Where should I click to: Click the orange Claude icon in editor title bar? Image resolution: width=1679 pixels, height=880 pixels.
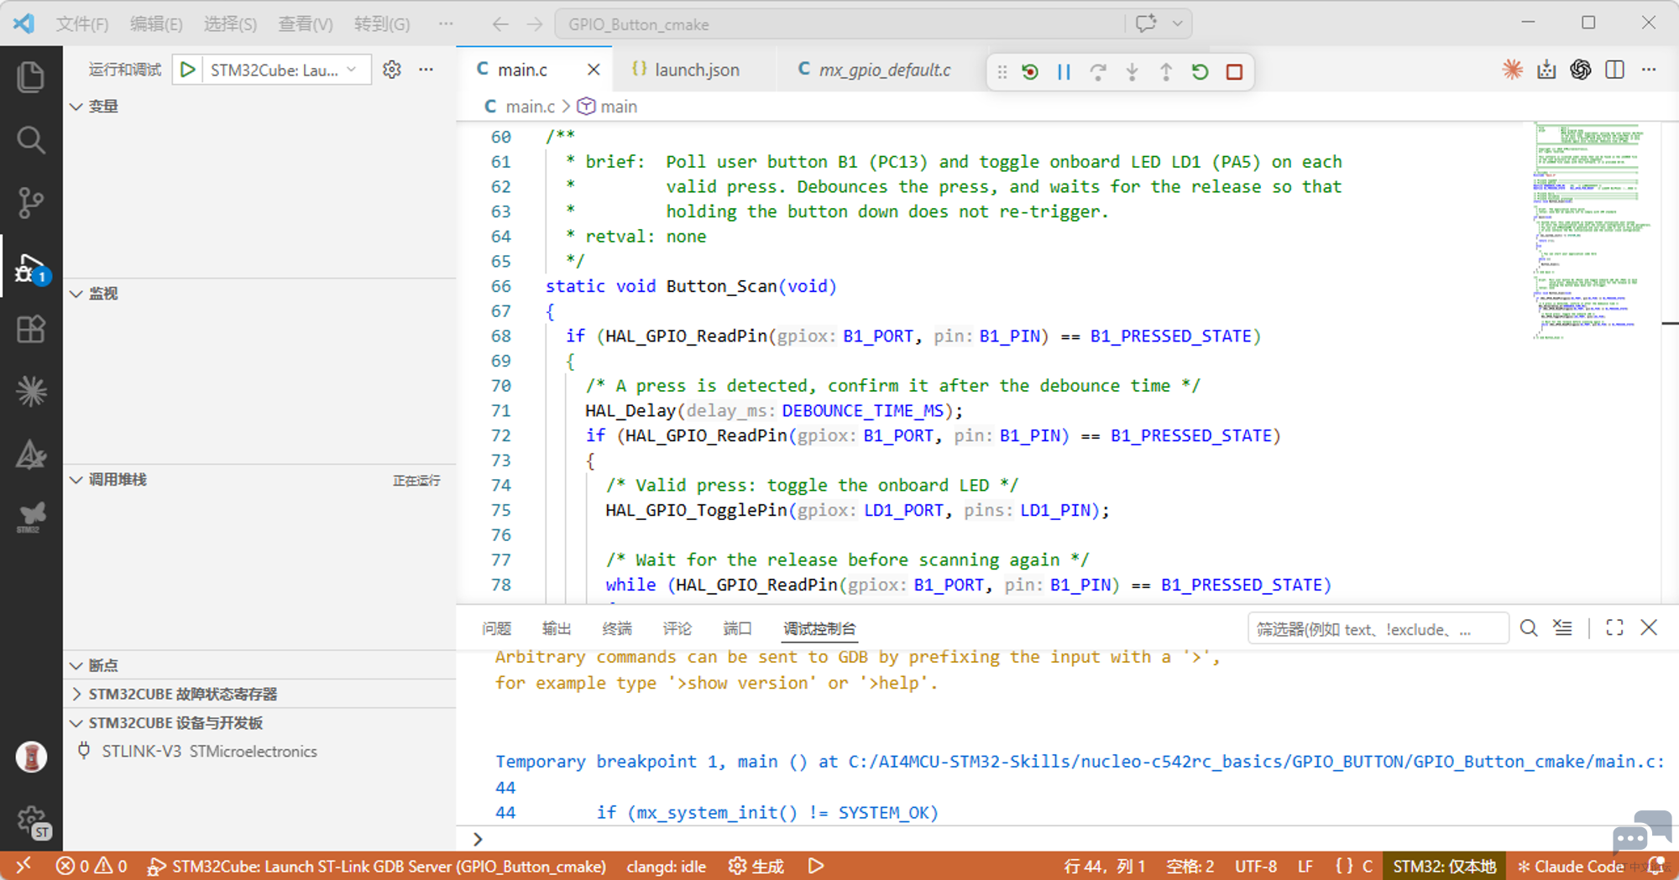1513,70
